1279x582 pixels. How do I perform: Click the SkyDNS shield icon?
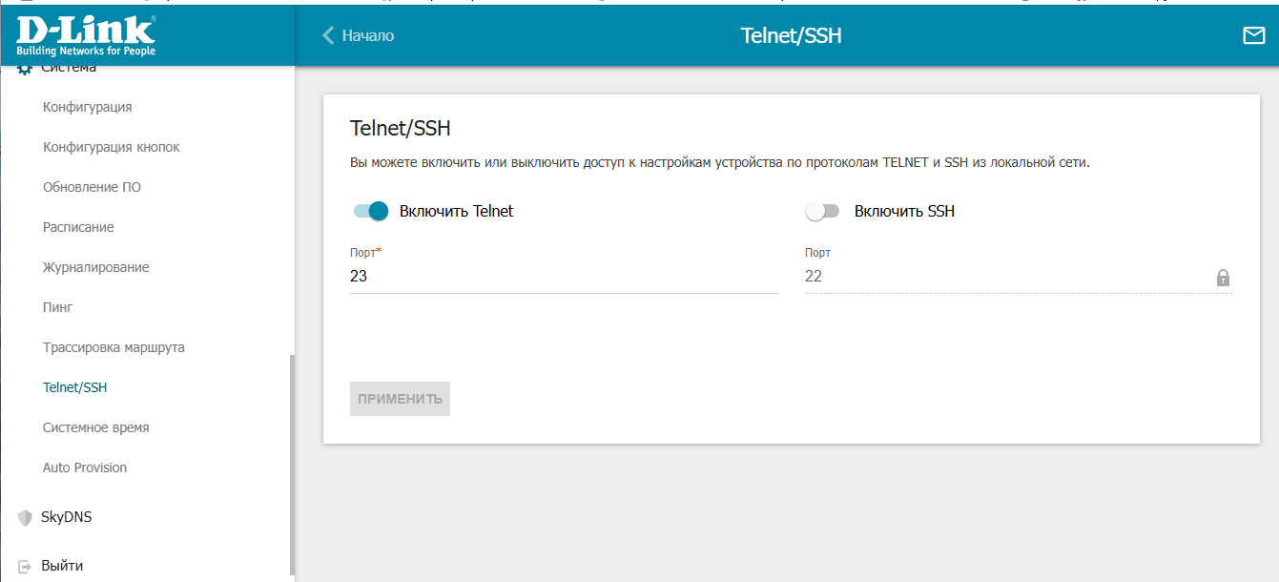click(25, 518)
